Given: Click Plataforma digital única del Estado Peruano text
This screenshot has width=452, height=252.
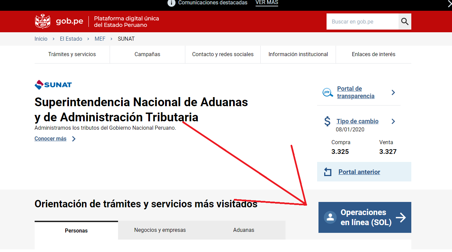Looking at the screenshot, I should 126,22.
